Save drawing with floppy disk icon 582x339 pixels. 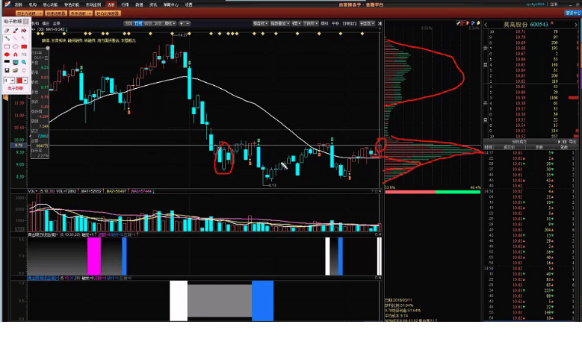pos(7,70)
